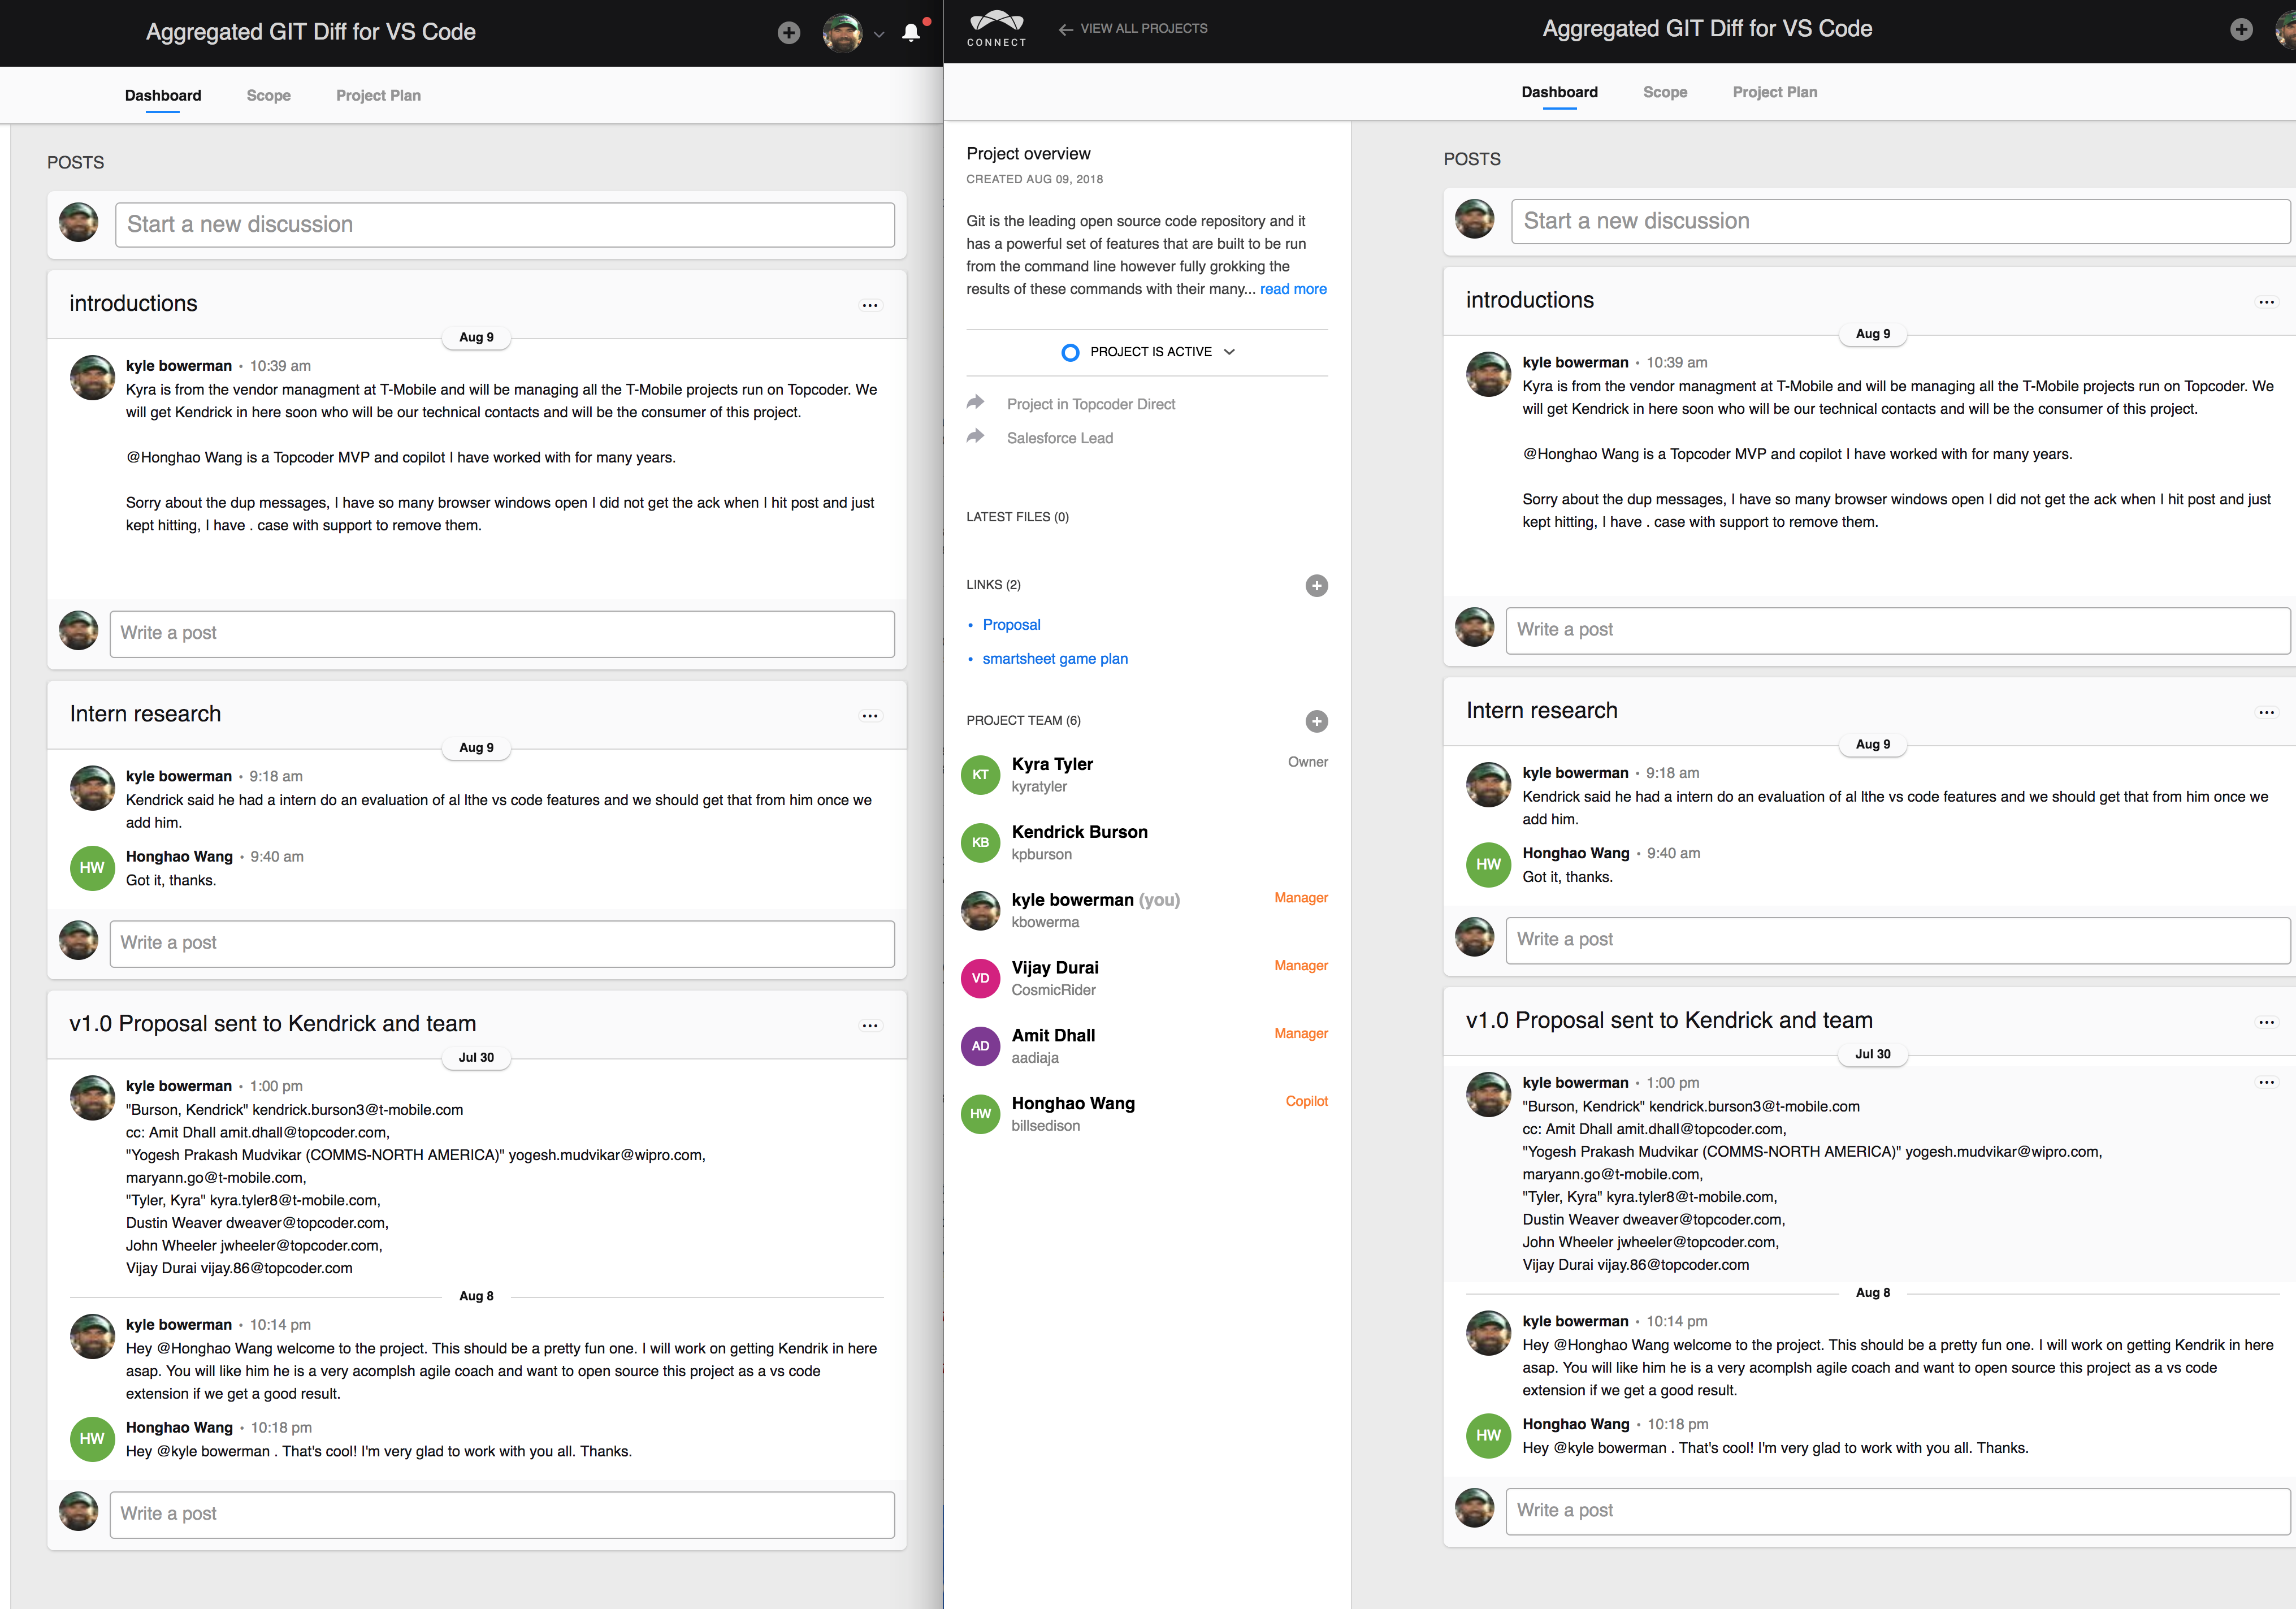Screen dimensions: 2296x1609
Task: Click Start a new discussion field, right window
Action: point(1900,221)
